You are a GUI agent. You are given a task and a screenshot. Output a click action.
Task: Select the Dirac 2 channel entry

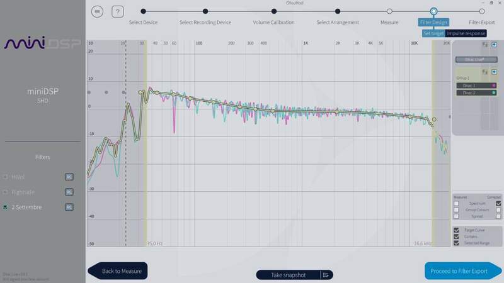pos(472,92)
